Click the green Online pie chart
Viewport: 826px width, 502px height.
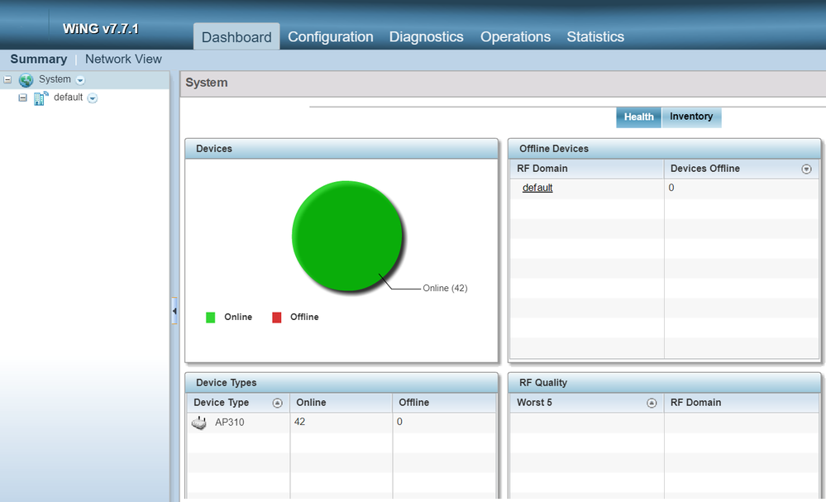346,236
